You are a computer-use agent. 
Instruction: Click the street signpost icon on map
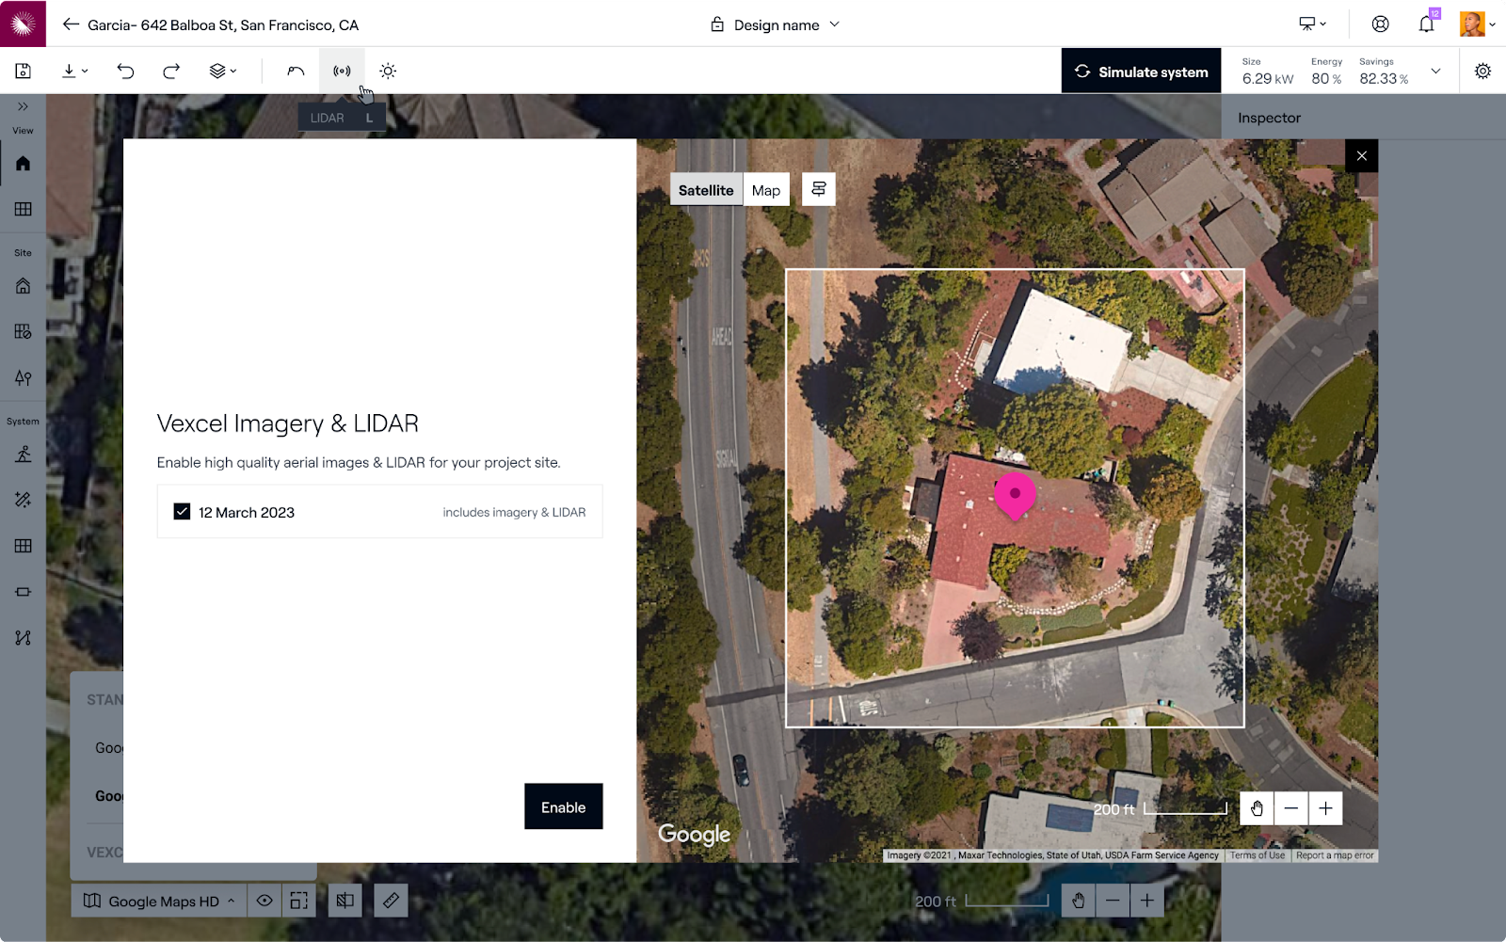[818, 189]
